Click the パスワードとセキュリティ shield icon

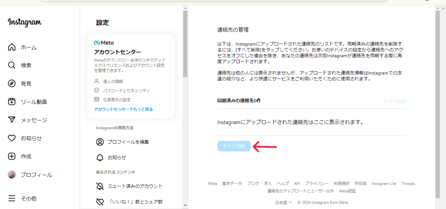[96, 90]
